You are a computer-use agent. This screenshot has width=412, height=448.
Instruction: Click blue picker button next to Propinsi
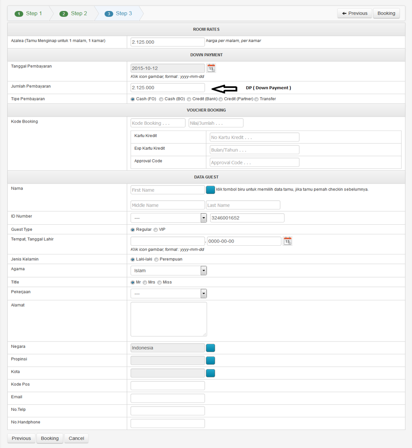211,360
